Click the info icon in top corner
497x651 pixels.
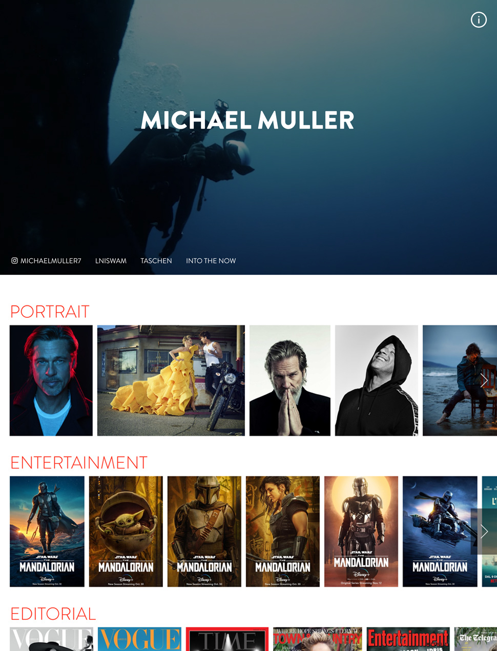(479, 20)
